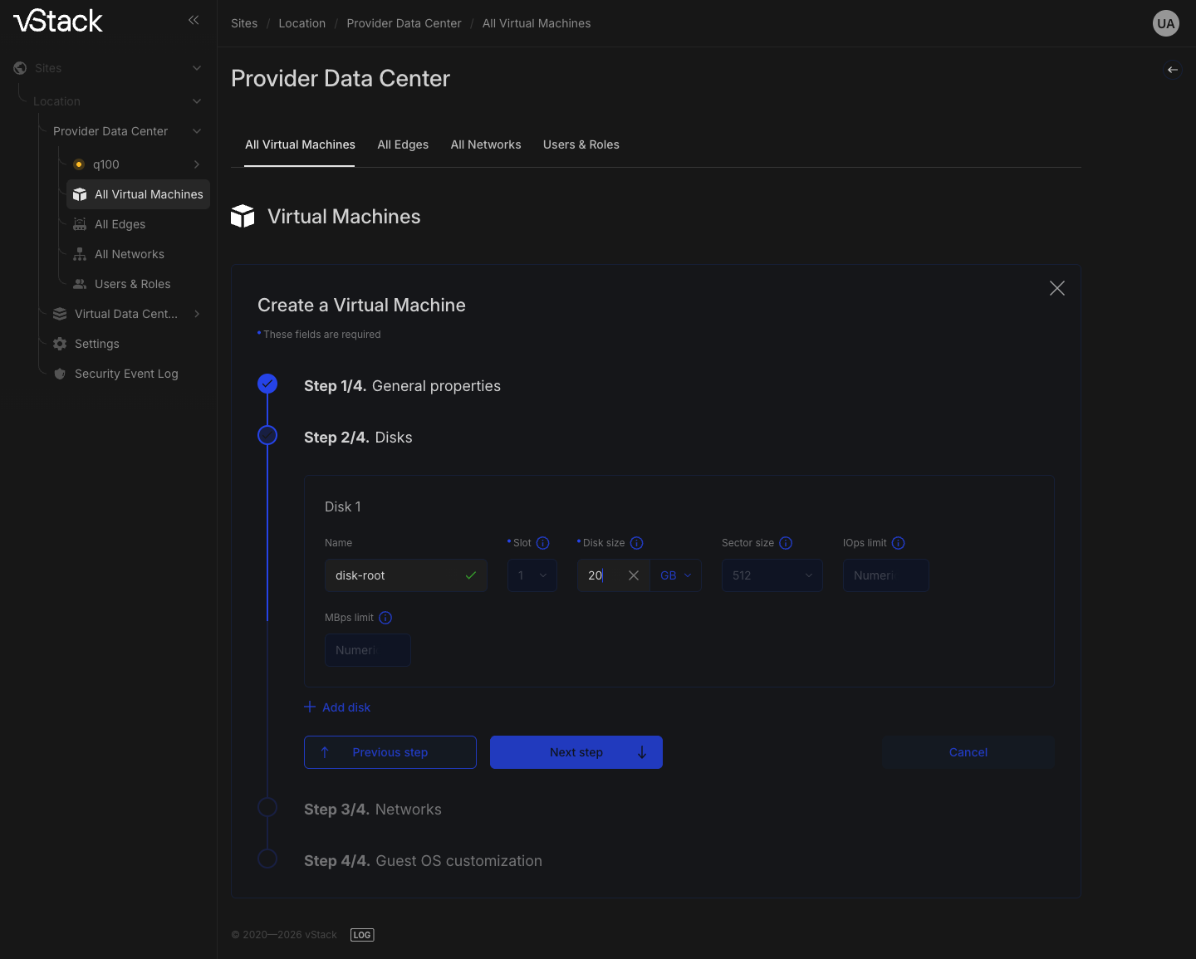
Task: Click the Next step button
Action: [x=576, y=752]
